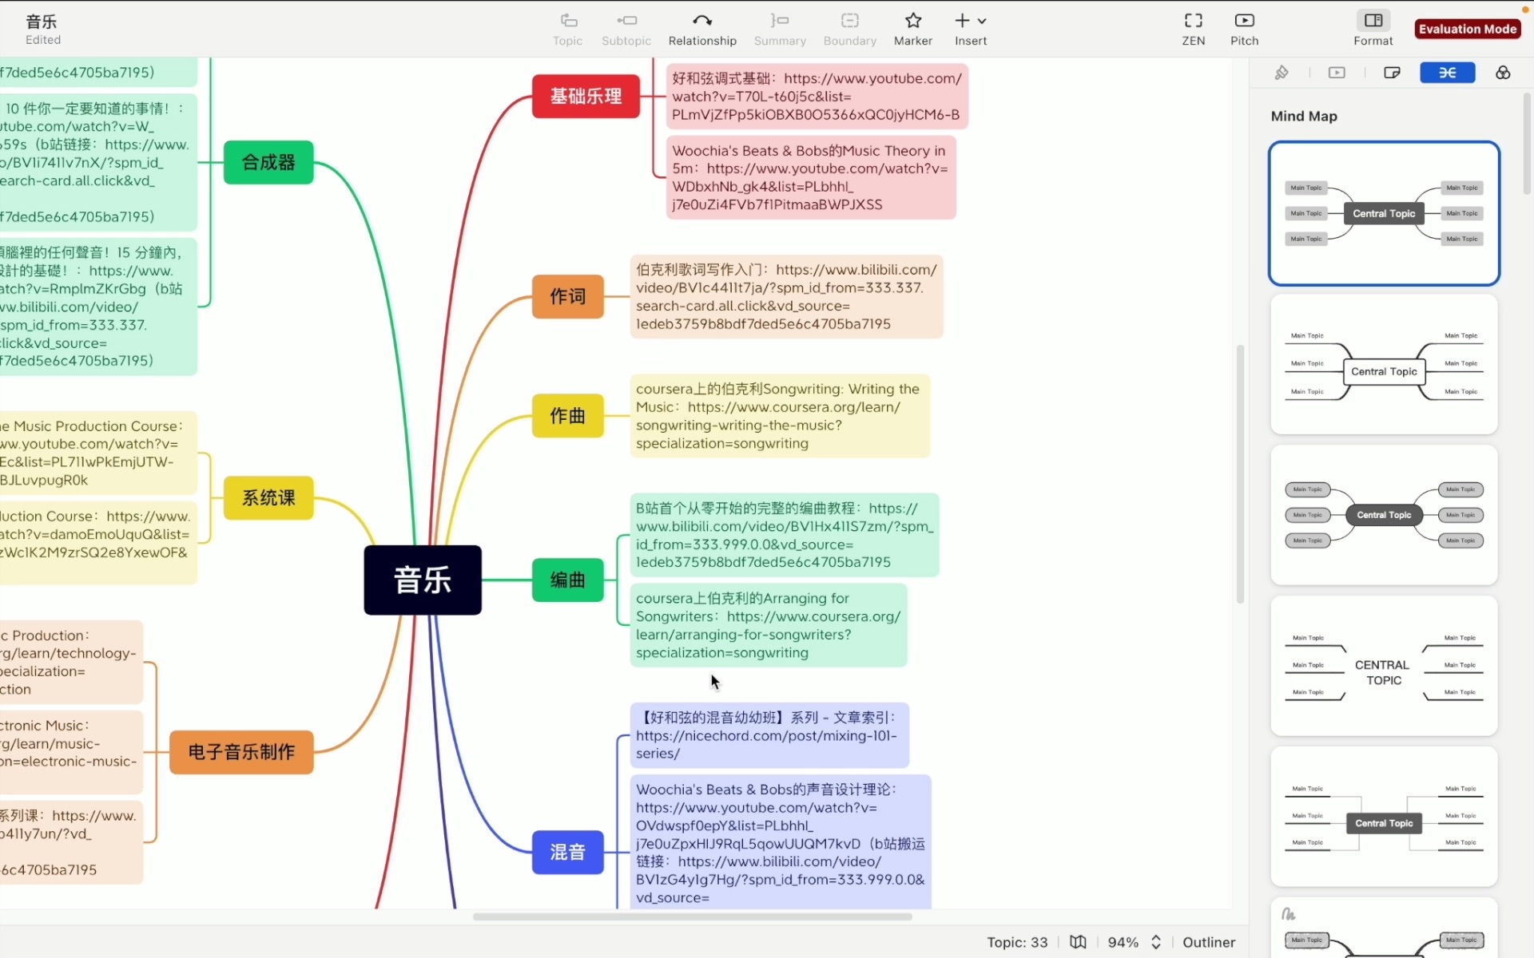The image size is (1534, 958).
Task: Click the 94% zoom value
Action: point(1123,942)
